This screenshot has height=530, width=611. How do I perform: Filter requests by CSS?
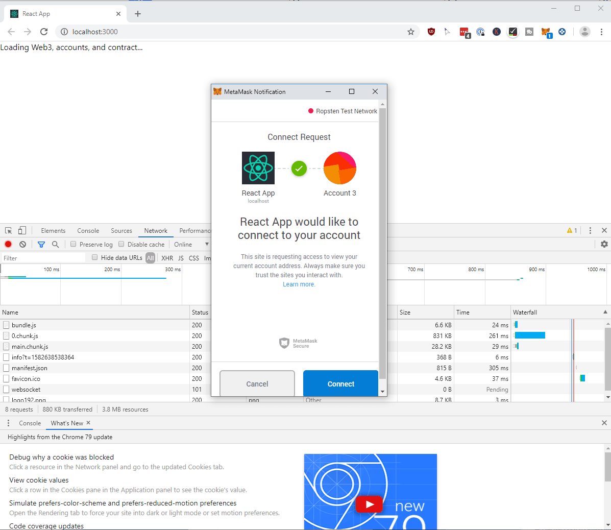[x=193, y=258]
